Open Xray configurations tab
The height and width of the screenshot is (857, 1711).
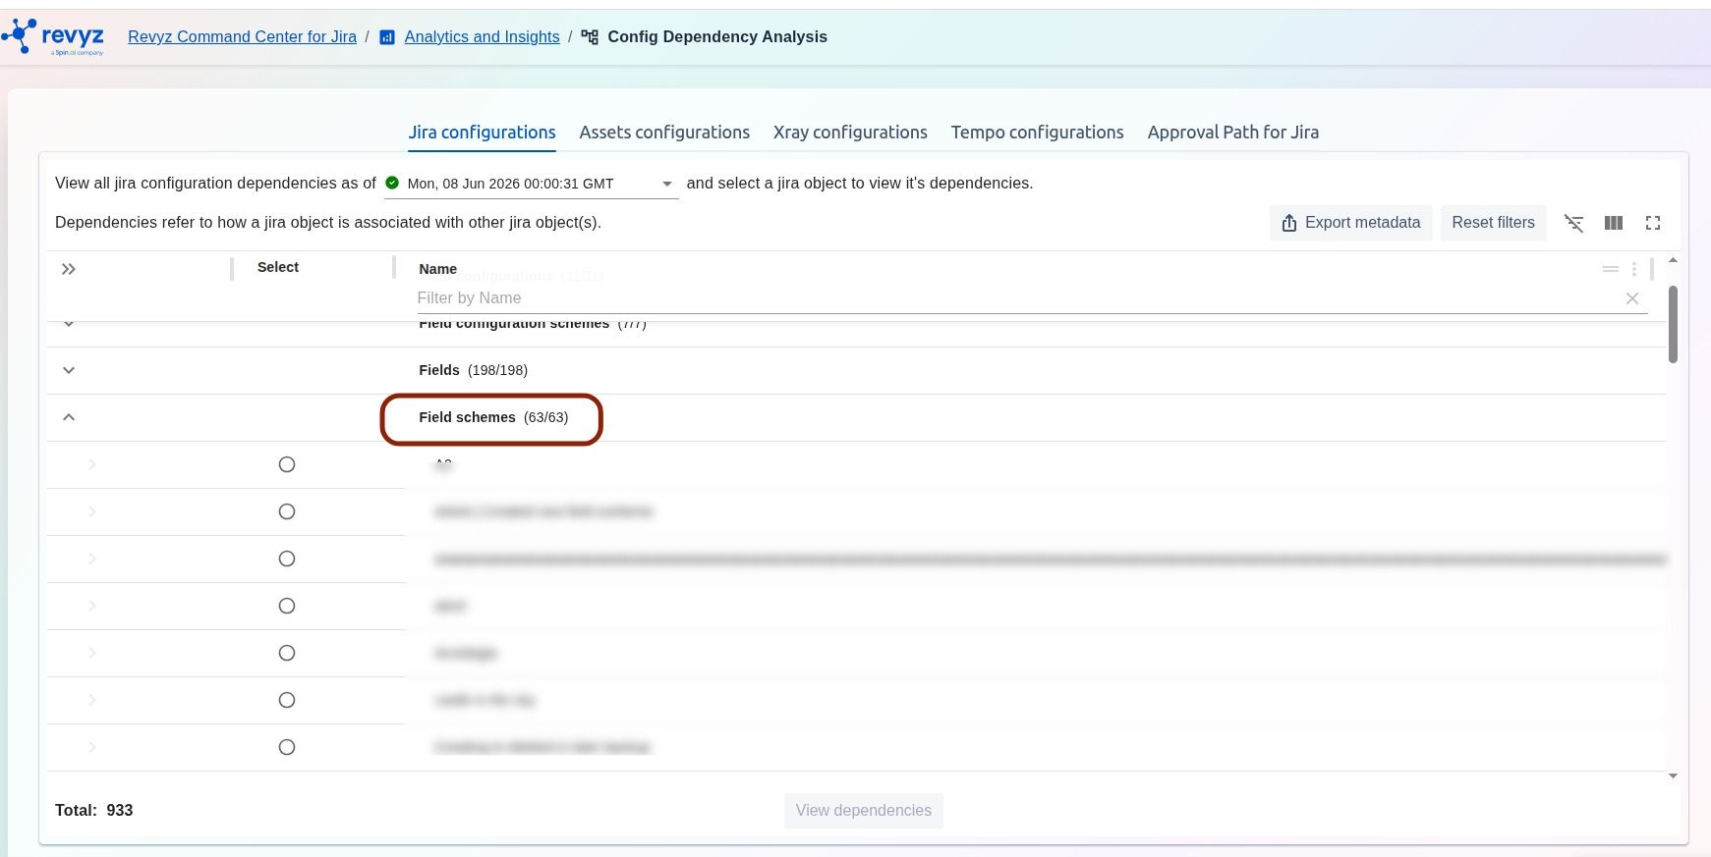[x=850, y=133]
